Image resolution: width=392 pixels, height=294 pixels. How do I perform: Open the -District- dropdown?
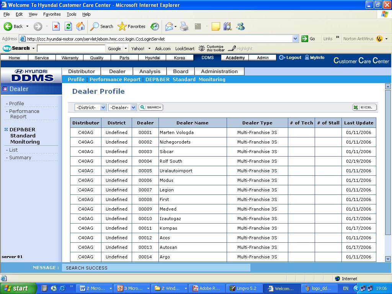coord(91,108)
